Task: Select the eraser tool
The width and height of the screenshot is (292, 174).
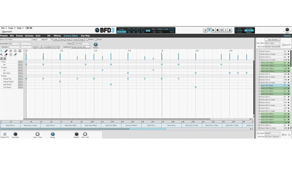Action: [x=6, y=55]
